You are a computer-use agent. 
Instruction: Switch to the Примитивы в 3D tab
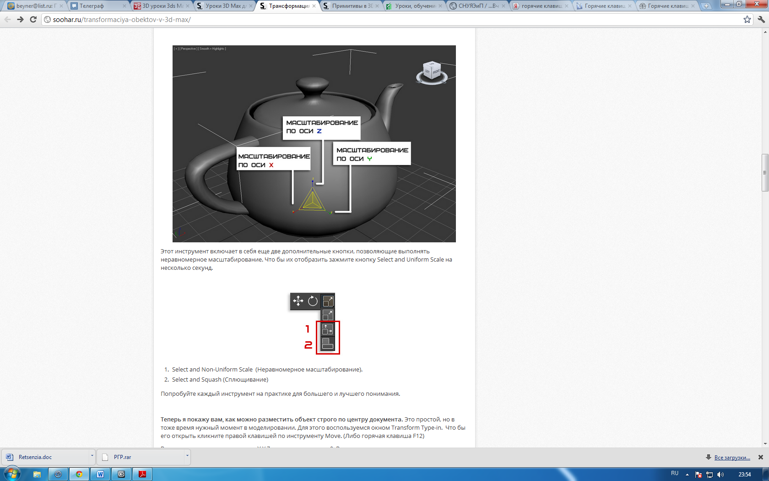click(351, 6)
